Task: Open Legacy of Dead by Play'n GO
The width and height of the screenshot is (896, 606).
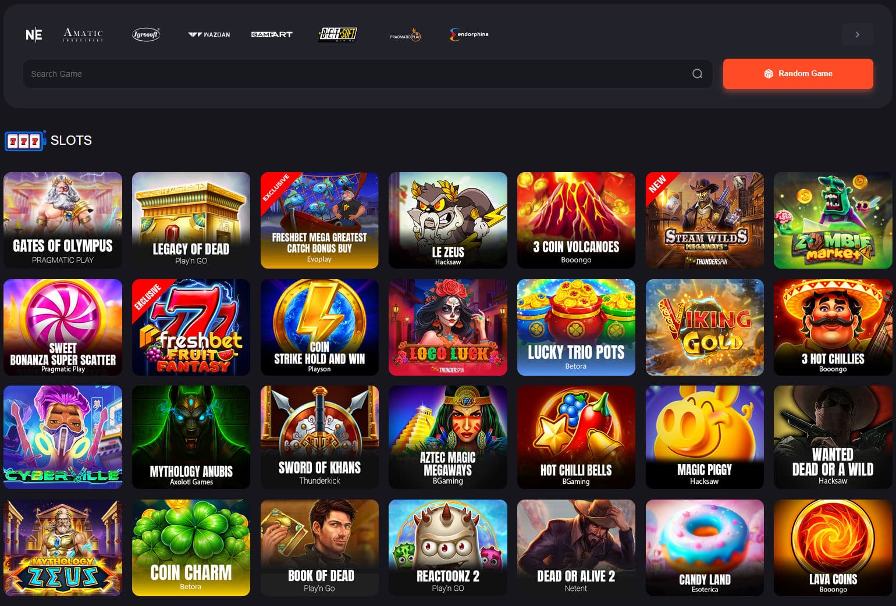Action: point(191,220)
